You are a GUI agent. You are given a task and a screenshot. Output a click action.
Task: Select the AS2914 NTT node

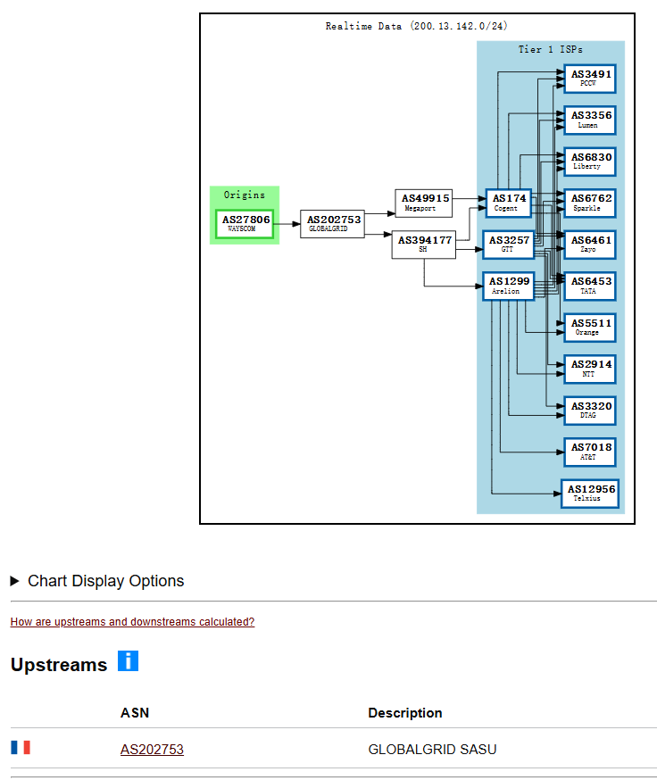point(590,369)
